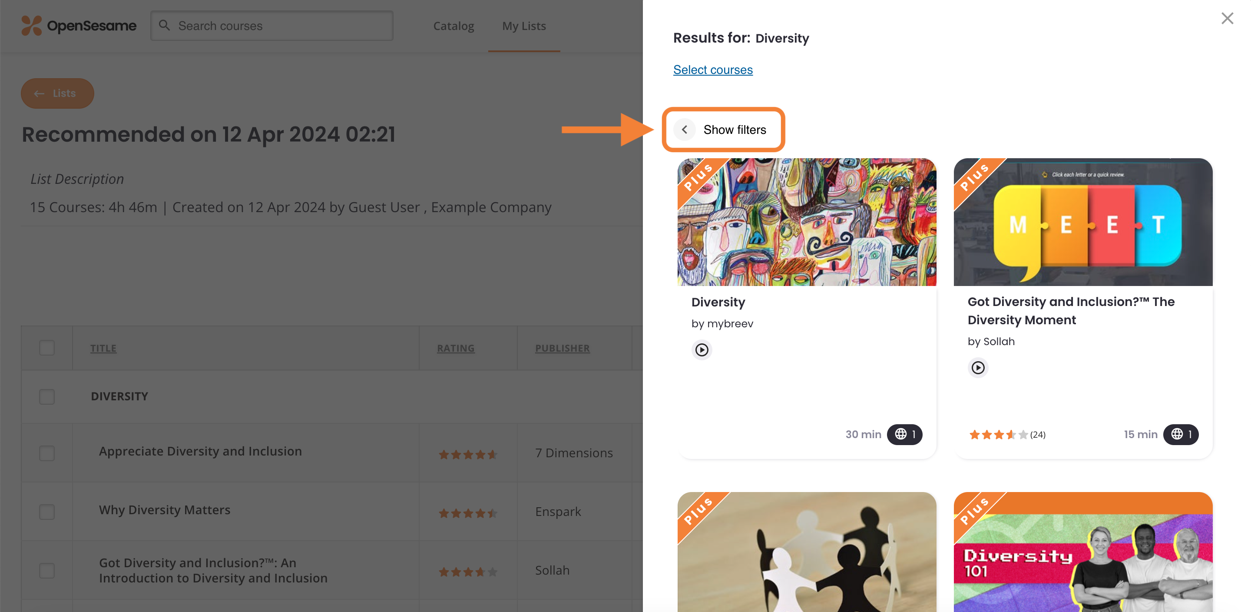Toggle the select-all checkbox in table header

pos(47,348)
